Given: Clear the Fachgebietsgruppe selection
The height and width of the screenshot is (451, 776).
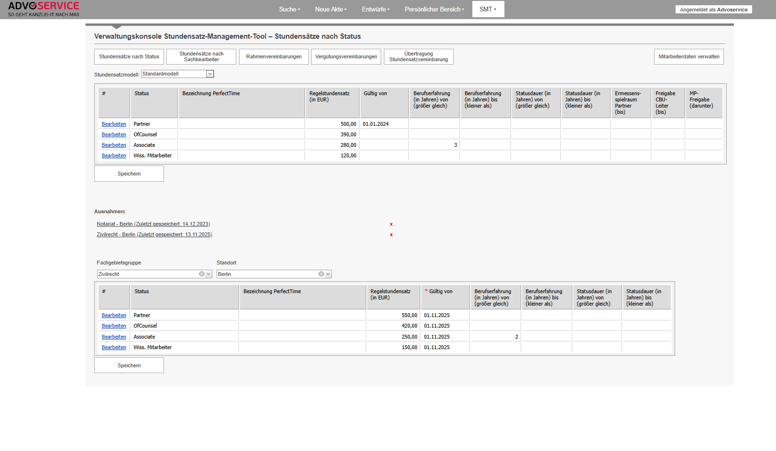Looking at the screenshot, I should (x=202, y=274).
